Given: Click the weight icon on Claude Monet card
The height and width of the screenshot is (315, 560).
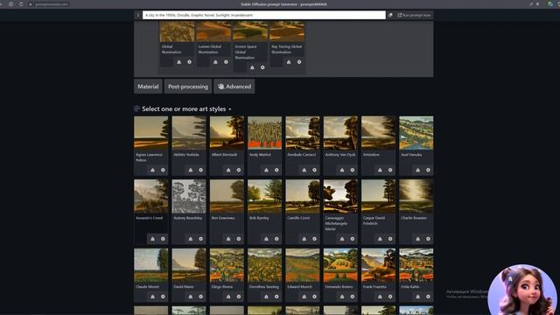Looking at the screenshot, I should click(152, 297).
